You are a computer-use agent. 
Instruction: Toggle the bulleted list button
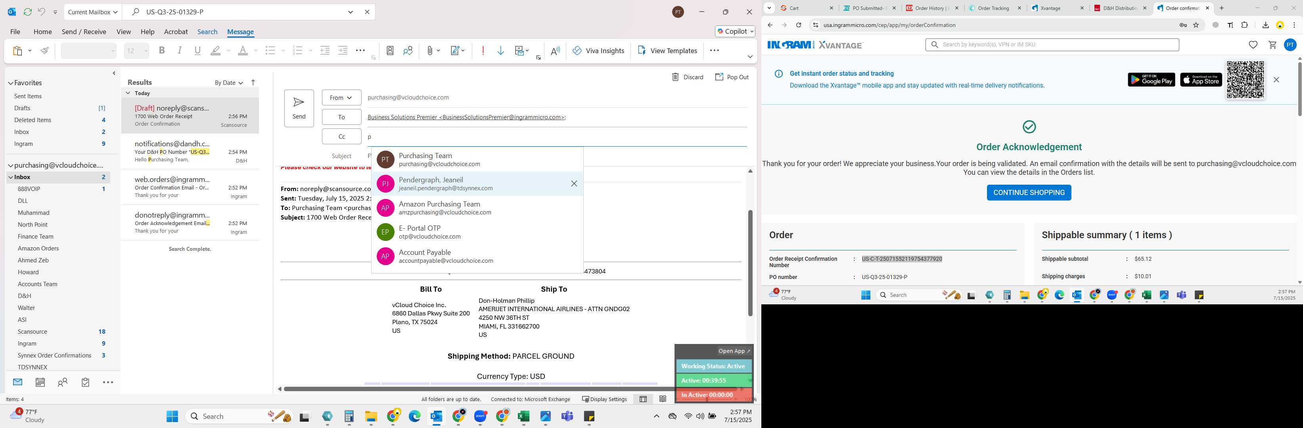coord(270,51)
